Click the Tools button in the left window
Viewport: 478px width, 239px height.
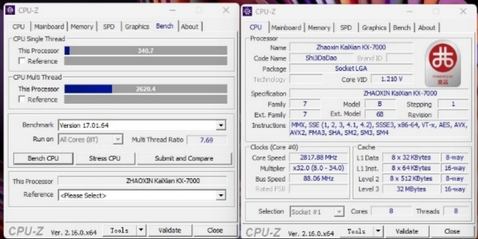119,230
